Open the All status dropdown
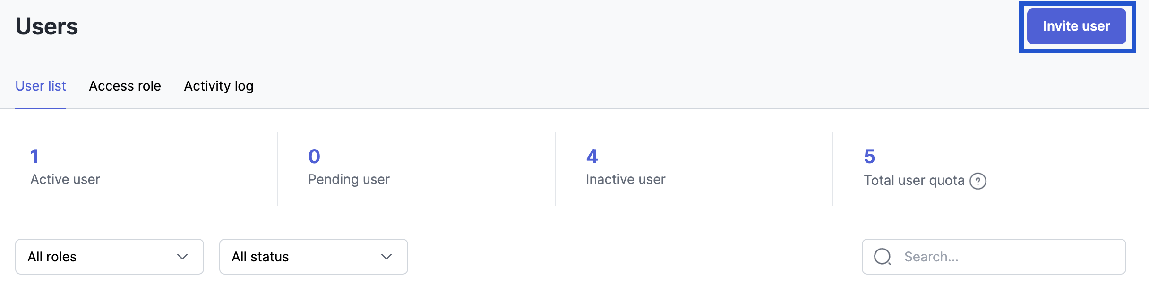Viewport: 1149px width, 292px height. click(313, 257)
